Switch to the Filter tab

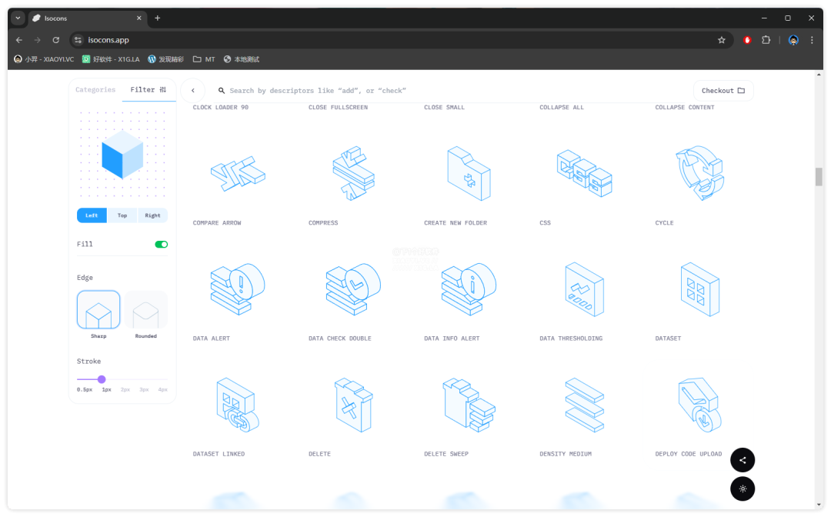pos(149,90)
